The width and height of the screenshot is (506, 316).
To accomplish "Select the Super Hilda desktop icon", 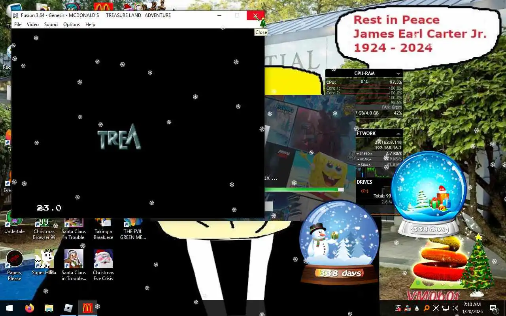I will pyautogui.click(x=44, y=262).
